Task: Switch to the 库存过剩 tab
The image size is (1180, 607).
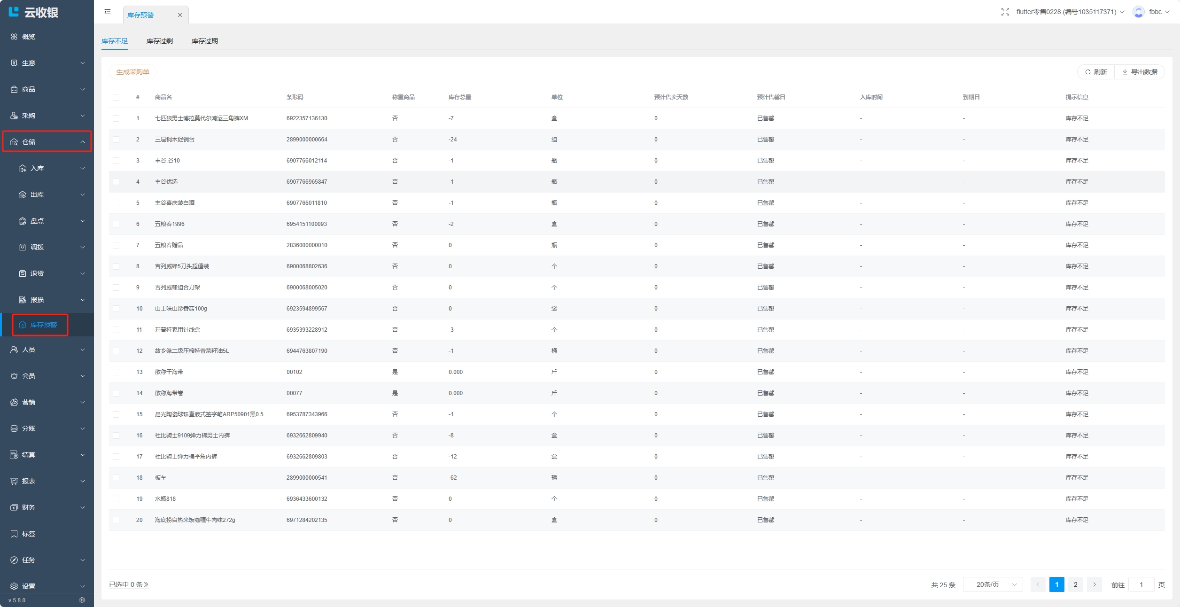Action: [x=159, y=41]
